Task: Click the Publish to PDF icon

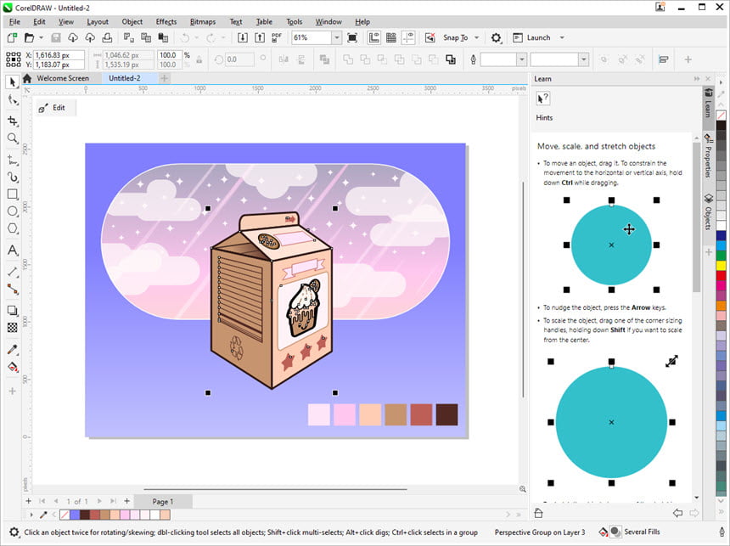Action: click(x=277, y=37)
